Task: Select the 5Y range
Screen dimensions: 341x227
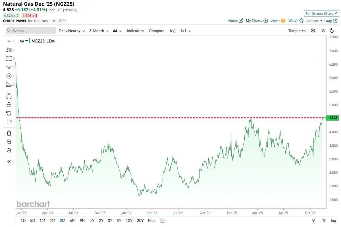Action: pos(119,220)
